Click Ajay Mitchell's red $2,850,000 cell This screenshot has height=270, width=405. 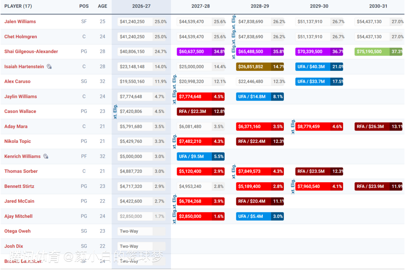tap(201, 216)
